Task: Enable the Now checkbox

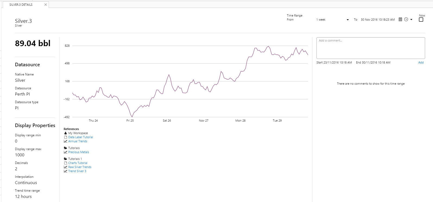Action: (x=421, y=20)
